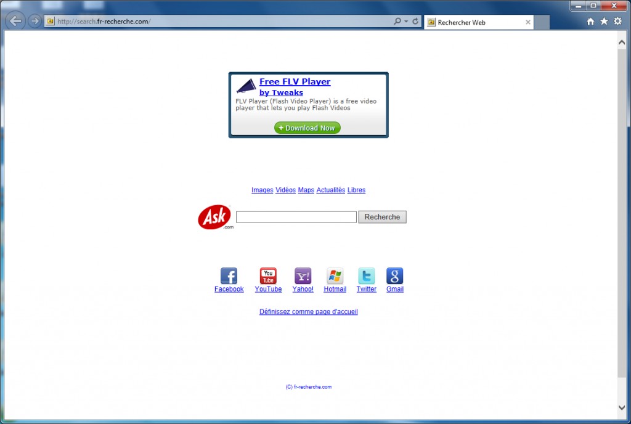This screenshot has height=424, width=631.
Task: Go forward with the Forward arrow
Action: [x=35, y=21]
